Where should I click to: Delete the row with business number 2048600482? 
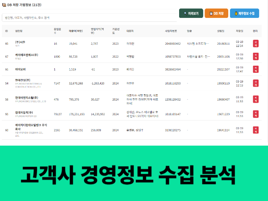click(255, 44)
